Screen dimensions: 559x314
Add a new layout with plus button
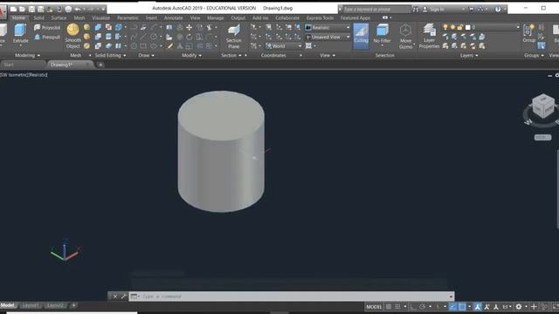[x=73, y=305]
